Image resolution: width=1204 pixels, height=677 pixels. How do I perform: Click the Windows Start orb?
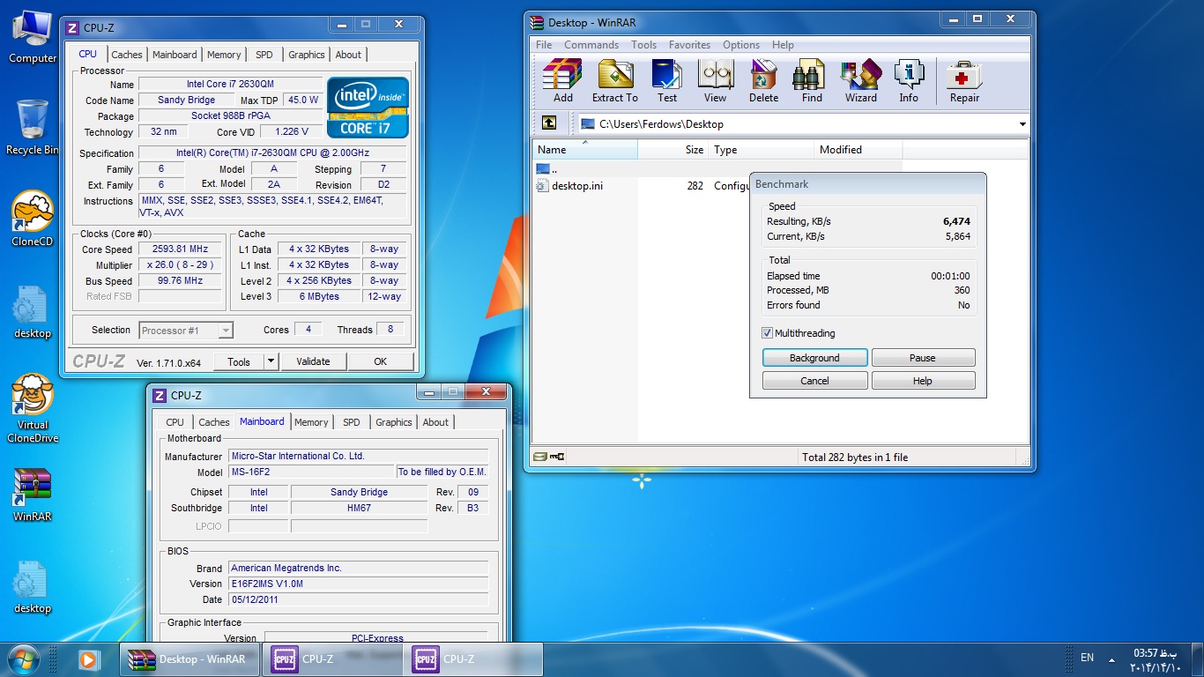(x=23, y=658)
